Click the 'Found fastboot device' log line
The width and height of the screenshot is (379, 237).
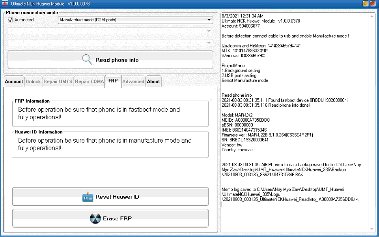click(285, 100)
